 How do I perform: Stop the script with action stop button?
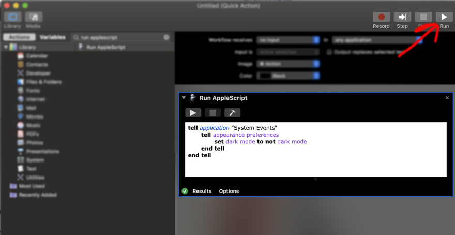213,113
